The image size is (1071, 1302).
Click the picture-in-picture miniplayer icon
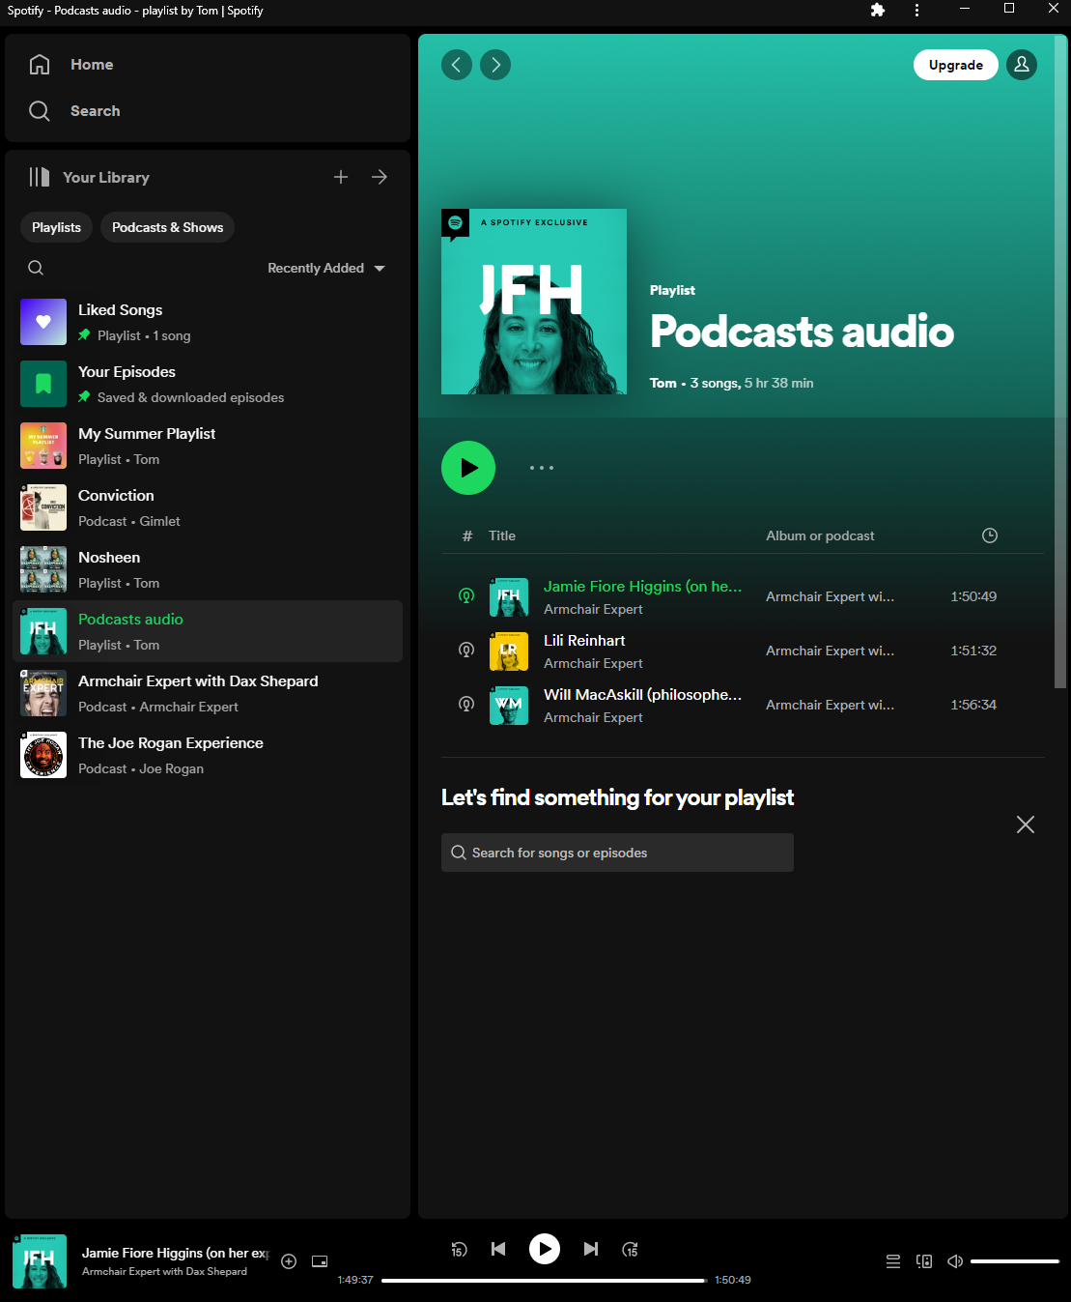[320, 1261]
